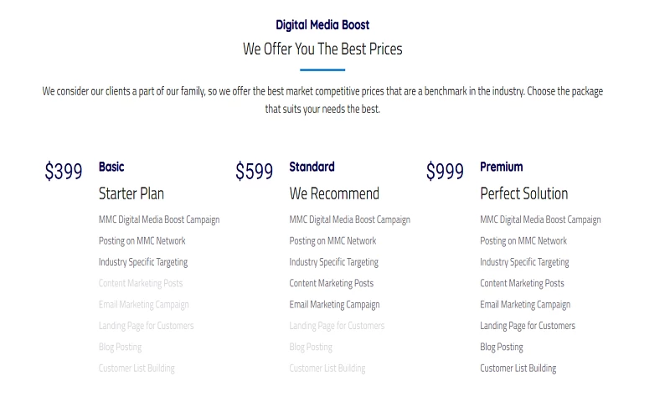Select the Premium plan label

501,167
